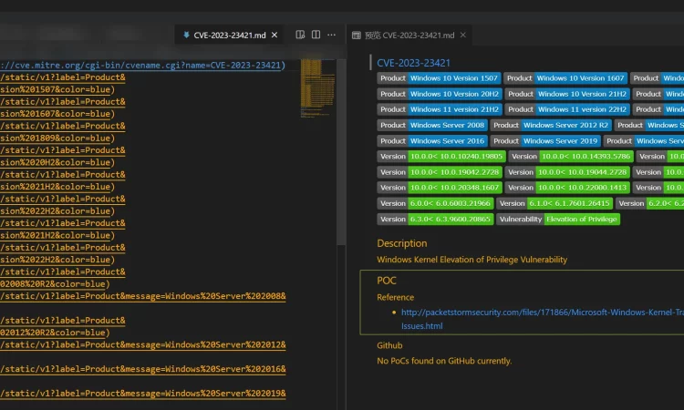The height and width of the screenshot is (410, 684).
Task: Click the Windows%20Server%202008 URL line in editor
Action: 142,296
